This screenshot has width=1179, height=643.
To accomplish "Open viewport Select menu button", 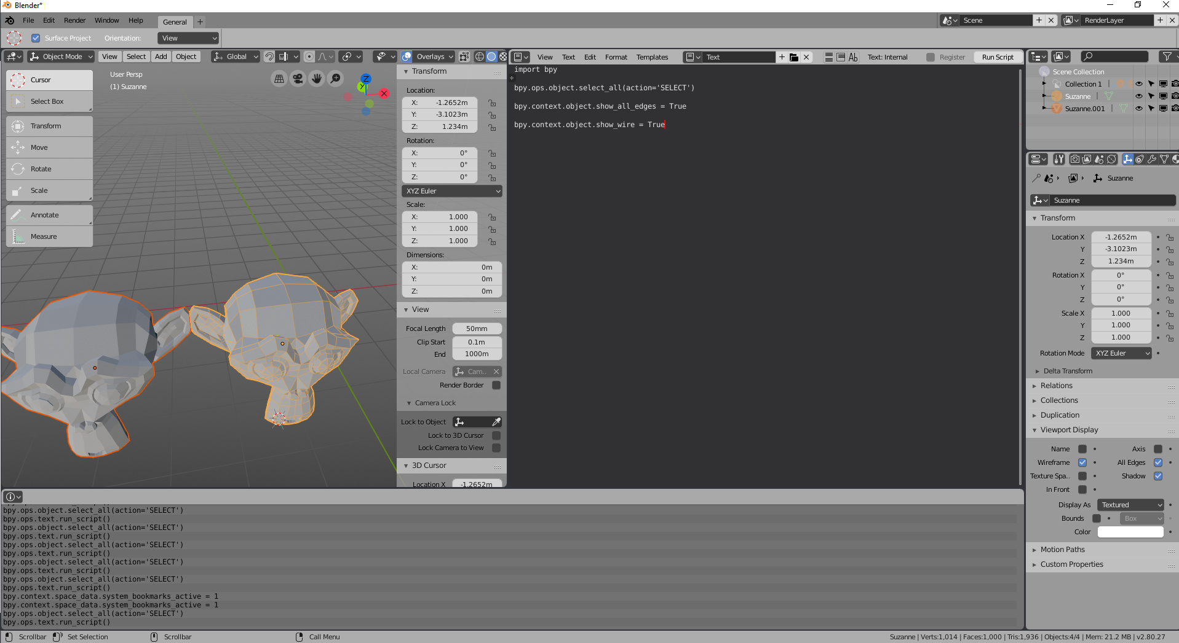I will click(137, 57).
